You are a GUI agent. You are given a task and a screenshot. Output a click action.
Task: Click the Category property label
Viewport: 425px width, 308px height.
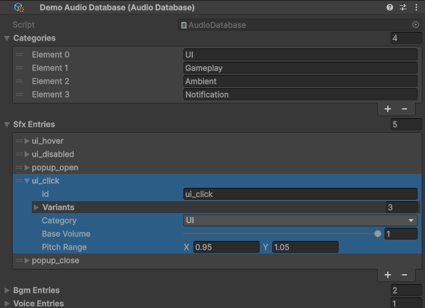tap(59, 220)
